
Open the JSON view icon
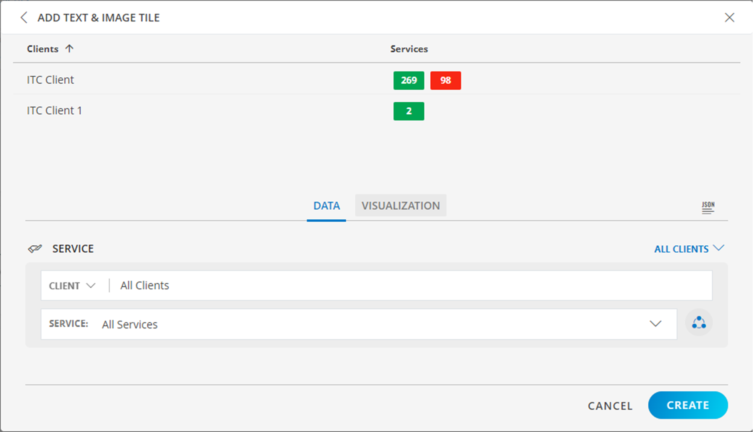tap(708, 207)
